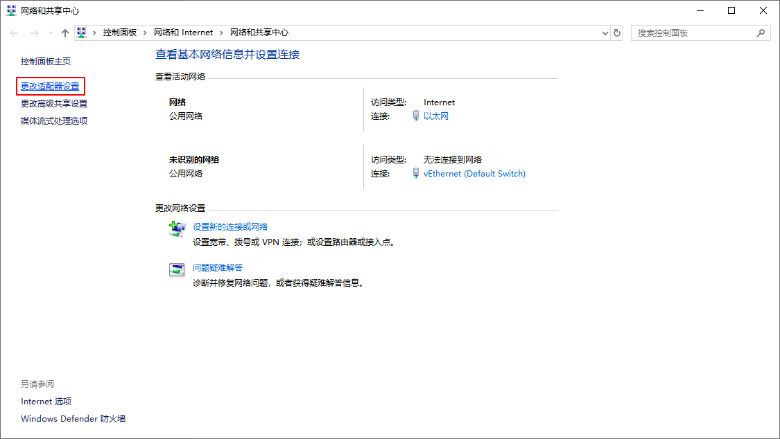Click the icon beside vEthernet (Default Switch)
Image resolution: width=780 pixels, height=439 pixels.
pos(415,174)
